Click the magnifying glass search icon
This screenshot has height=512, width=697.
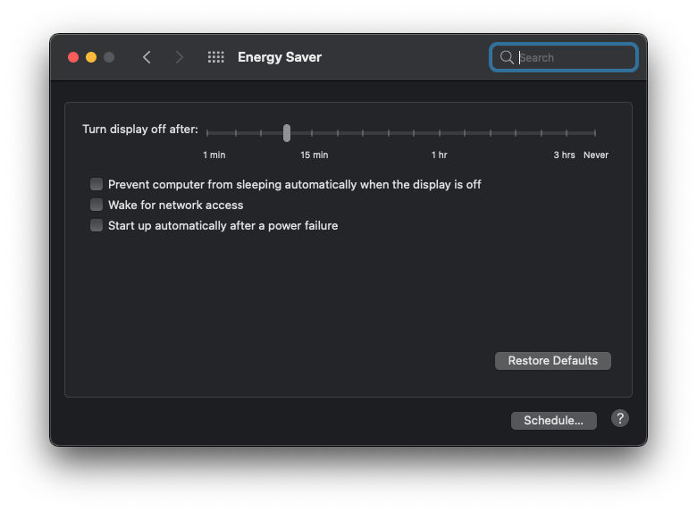coord(507,57)
